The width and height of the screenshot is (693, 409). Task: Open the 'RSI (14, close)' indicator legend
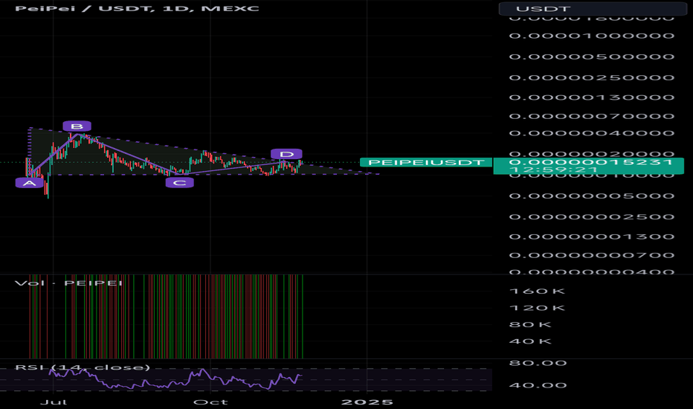(83, 367)
